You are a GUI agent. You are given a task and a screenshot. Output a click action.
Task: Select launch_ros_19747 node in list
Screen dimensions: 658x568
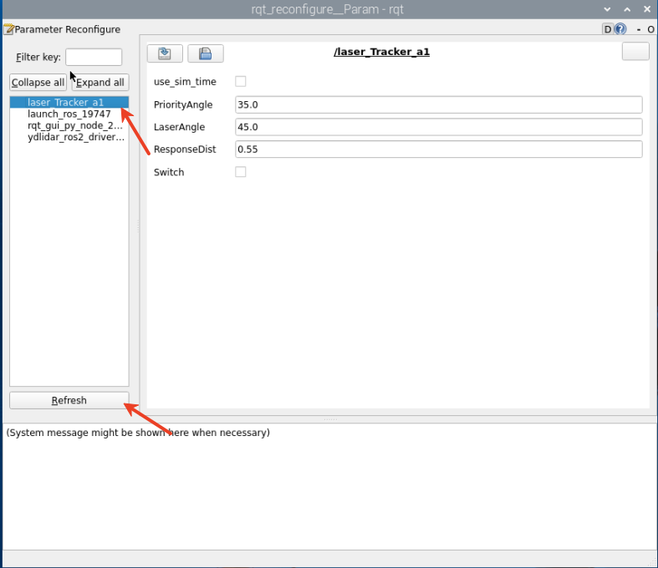pyautogui.click(x=69, y=114)
